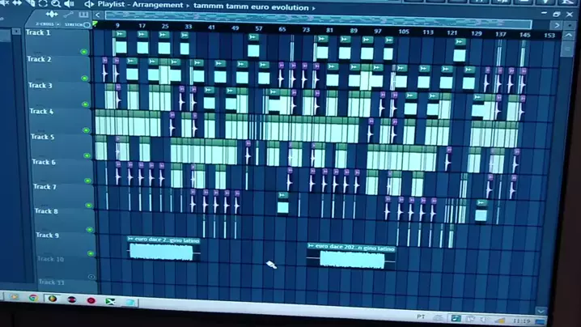Viewport: 581px width, 327px height.
Task: Click bar 9 on the timeline ruler
Action: tap(117, 26)
